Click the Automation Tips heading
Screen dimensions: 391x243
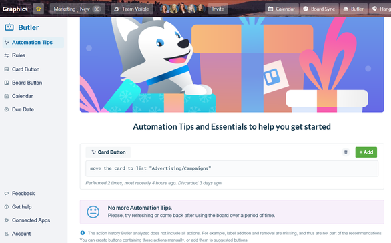pos(232,127)
